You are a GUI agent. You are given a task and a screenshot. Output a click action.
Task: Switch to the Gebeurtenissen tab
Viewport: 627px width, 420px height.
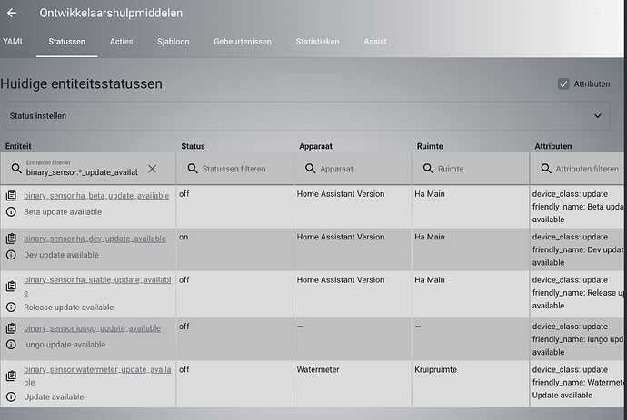(243, 42)
